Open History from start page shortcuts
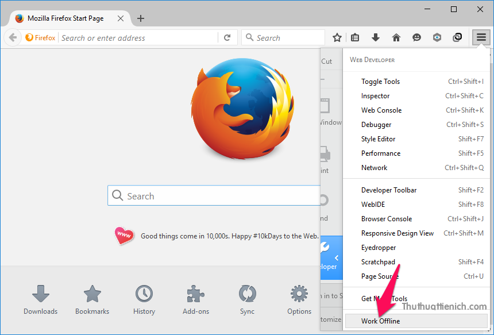The width and height of the screenshot is (494, 335). tap(144, 300)
